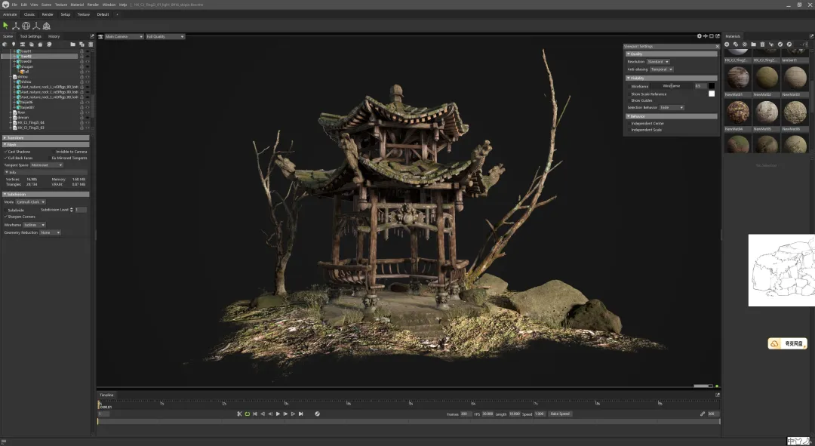Enable the viewport Wireframe checkbox
Screen dimensions: 815x446
pos(629,86)
